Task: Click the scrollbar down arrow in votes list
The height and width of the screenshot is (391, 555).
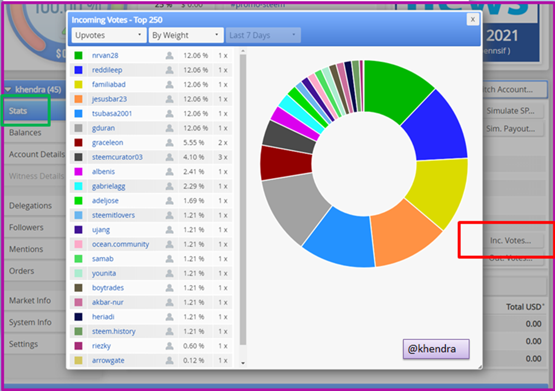Action: (x=243, y=362)
